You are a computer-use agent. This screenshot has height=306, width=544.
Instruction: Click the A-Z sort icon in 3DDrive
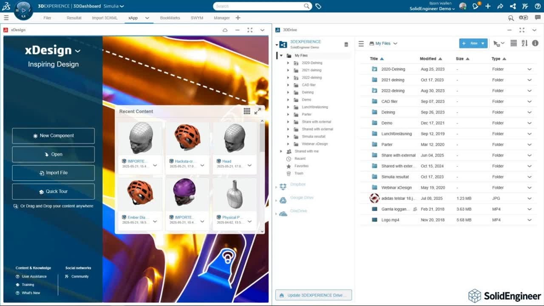pyautogui.click(x=524, y=43)
